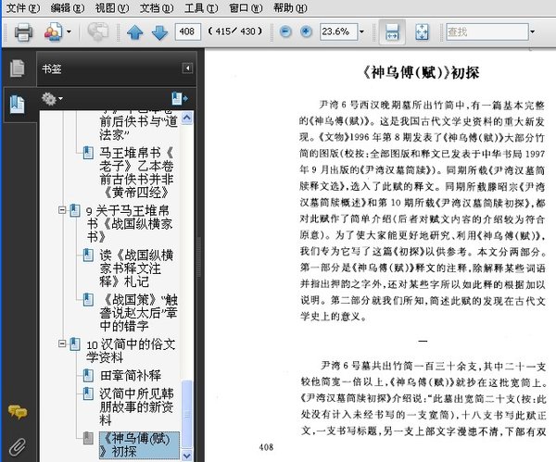Zoom in with the plus button
This screenshot has height=462, width=556.
[x=306, y=31]
